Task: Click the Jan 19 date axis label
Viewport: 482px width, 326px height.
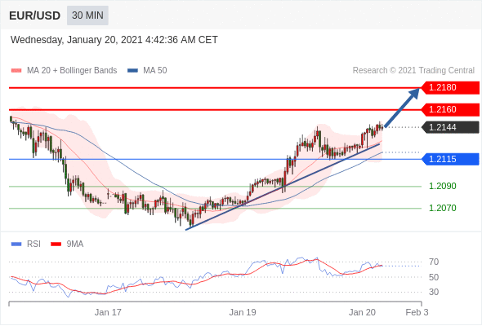Action: 243,312
